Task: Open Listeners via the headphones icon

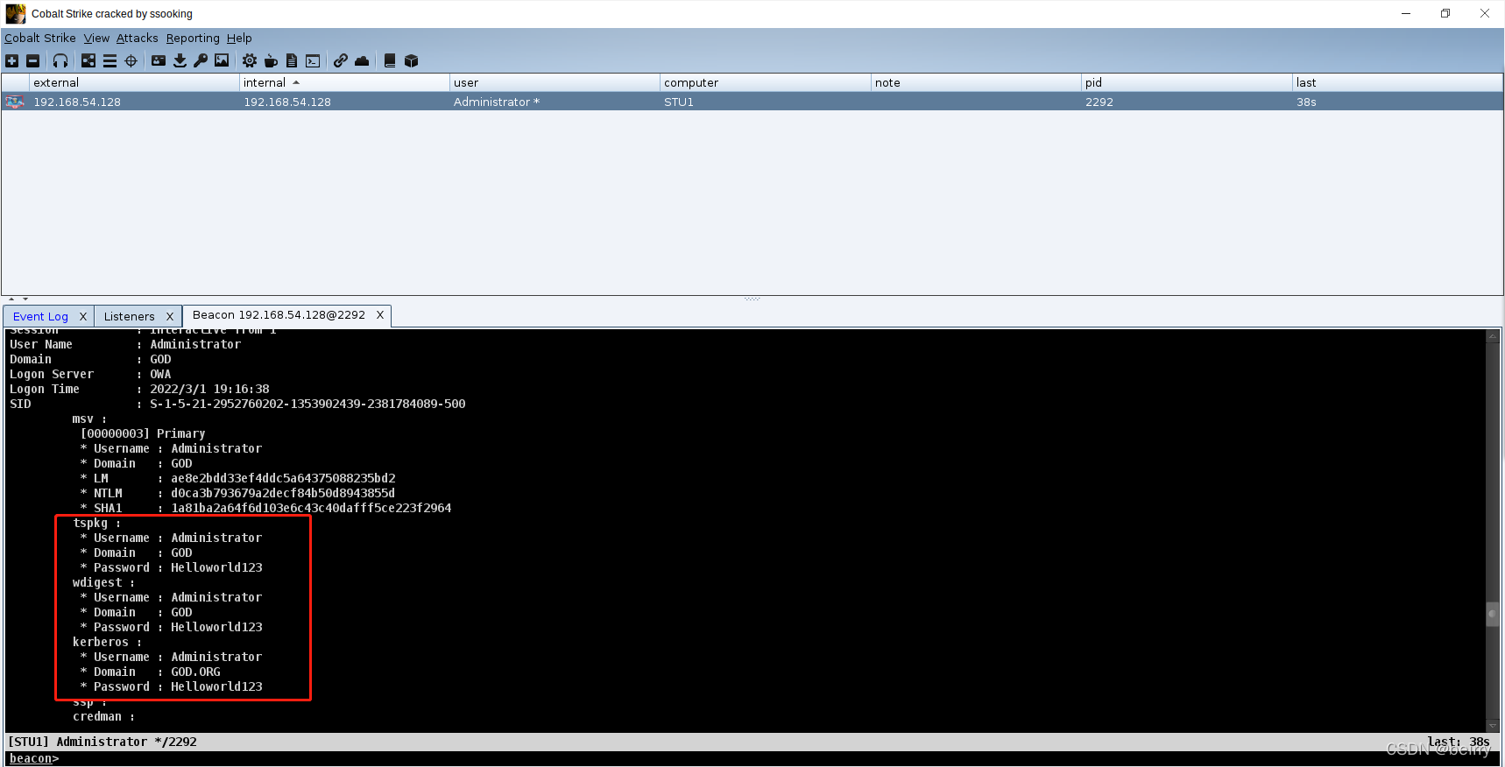Action: pyautogui.click(x=60, y=60)
